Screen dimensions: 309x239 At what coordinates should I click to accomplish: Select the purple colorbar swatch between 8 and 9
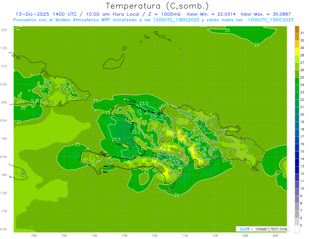[297, 200]
